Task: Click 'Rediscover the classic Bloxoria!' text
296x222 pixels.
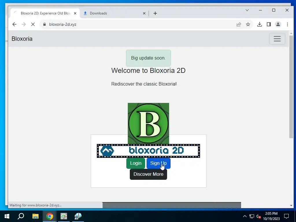Action: coord(144,84)
